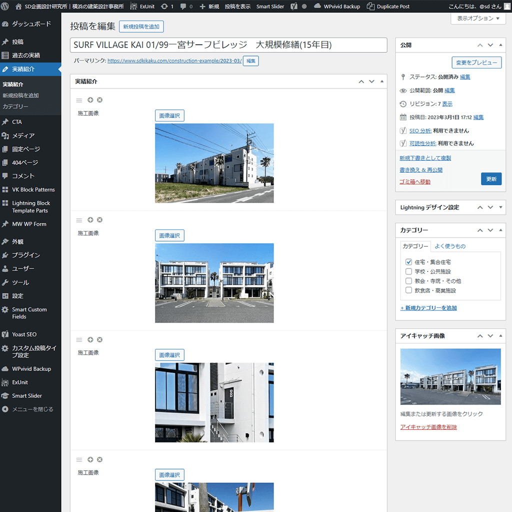Viewport: 512px width, 512px height.
Task: Show revisions via リビジョン 表示 link
Action: 447,104
